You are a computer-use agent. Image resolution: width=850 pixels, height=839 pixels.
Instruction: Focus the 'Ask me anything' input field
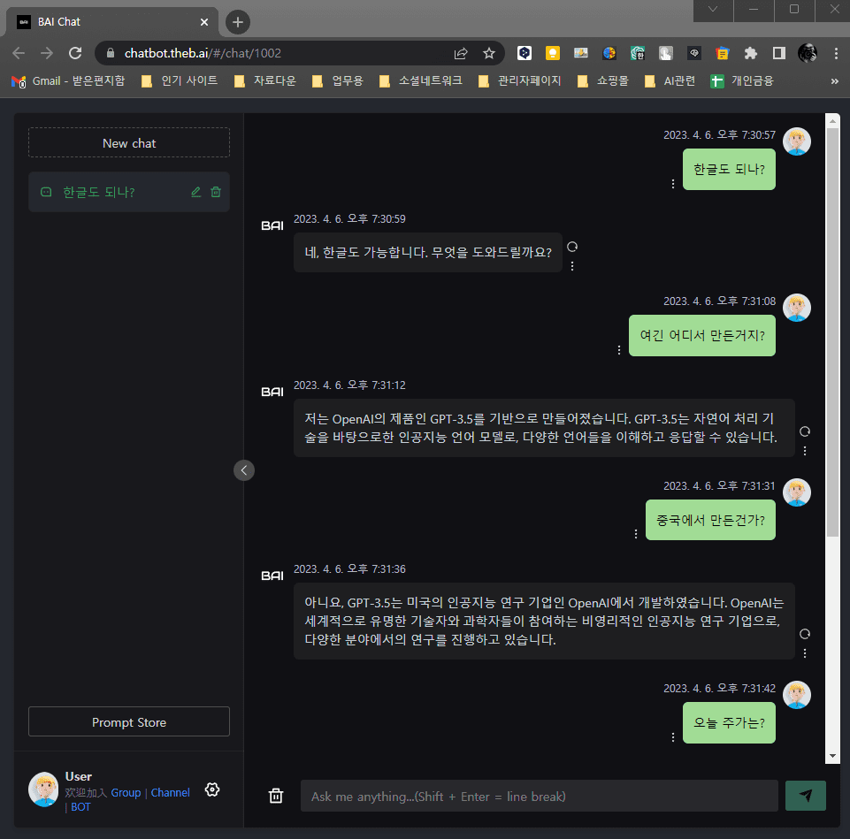tap(540, 797)
